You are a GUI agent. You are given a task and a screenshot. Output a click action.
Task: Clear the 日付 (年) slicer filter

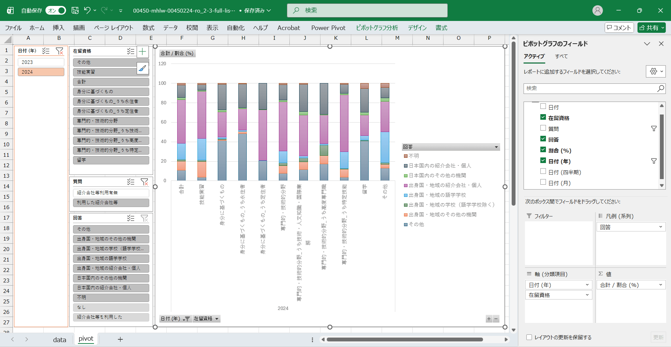tap(60, 51)
